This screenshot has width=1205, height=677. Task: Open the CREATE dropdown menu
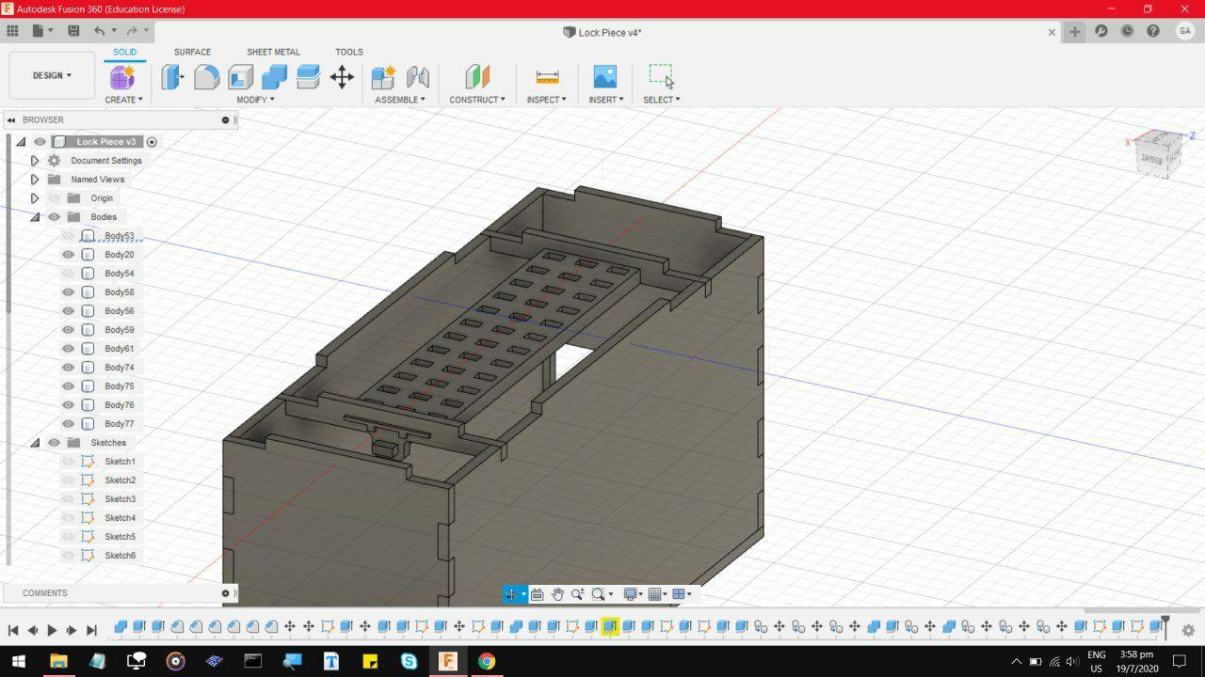point(123,100)
